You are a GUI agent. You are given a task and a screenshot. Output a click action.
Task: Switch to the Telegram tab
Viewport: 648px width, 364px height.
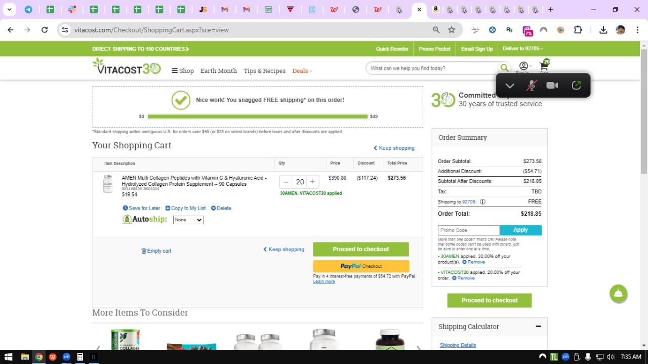tap(28, 10)
